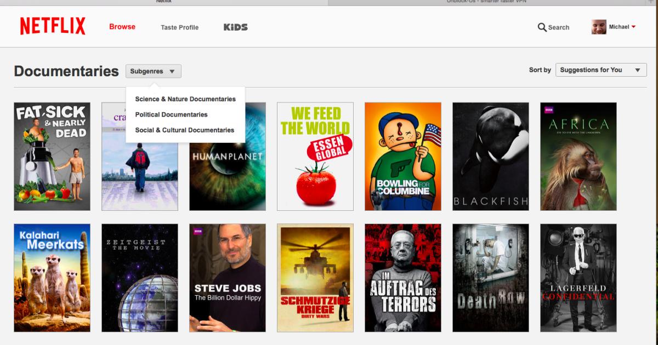Open the Browse menu
Screen dimensions: 658x345
[122, 26]
